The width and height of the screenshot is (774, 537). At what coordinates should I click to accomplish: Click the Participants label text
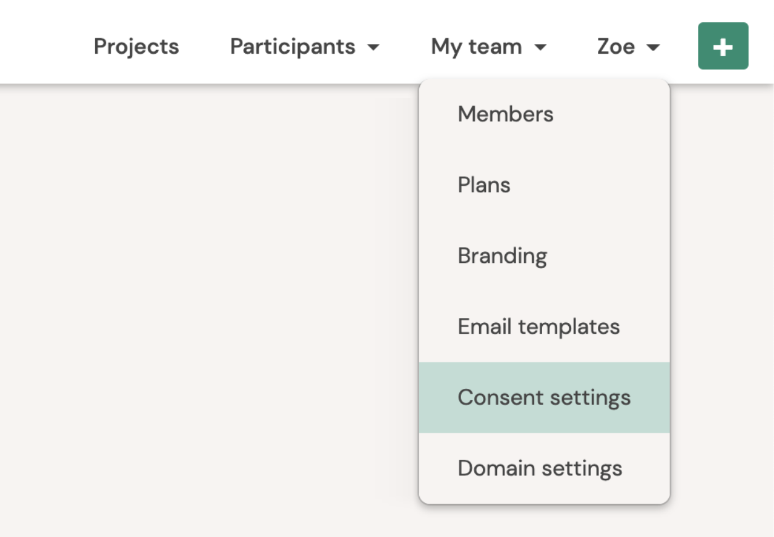point(292,47)
